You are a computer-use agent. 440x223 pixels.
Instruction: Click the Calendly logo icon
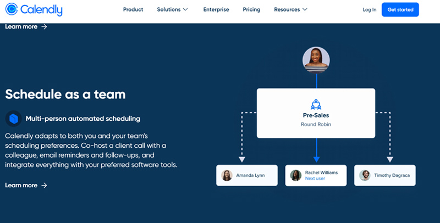12,10
